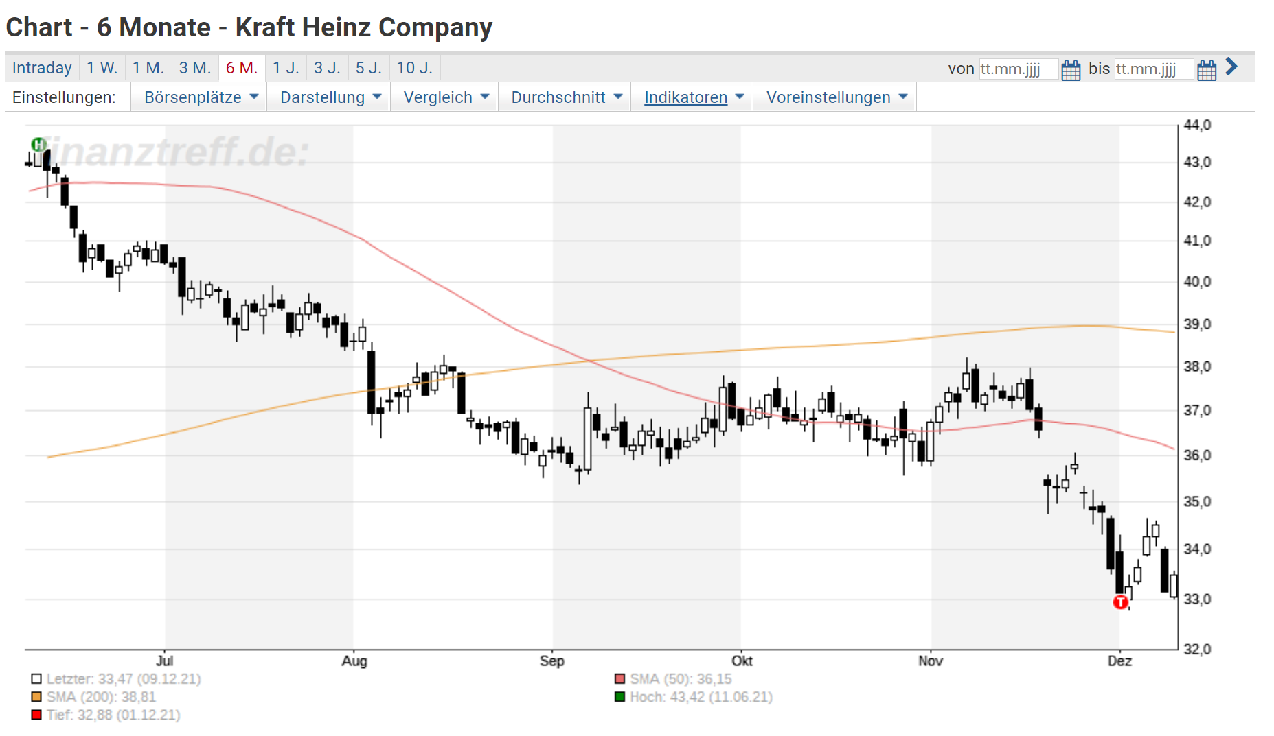The width and height of the screenshot is (1274, 736).
Task: Click the 32,0 price axis label
Action: tap(1197, 649)
